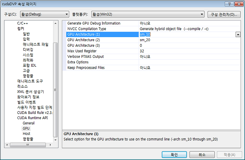This screenshot has width=245, height=160.
Task: Click tree horizontal scrollbar left arrow
Action: [x=7, y=145]
